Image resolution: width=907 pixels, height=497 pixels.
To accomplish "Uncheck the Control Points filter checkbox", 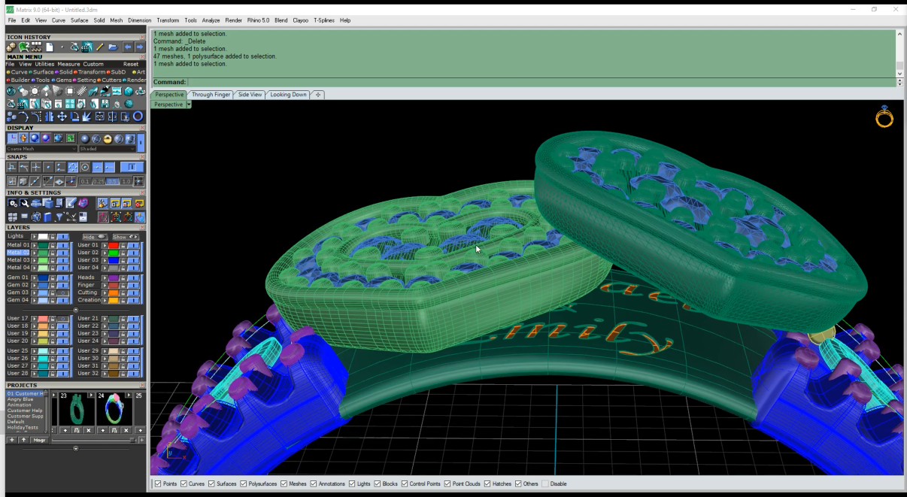I will coord(405,483).
